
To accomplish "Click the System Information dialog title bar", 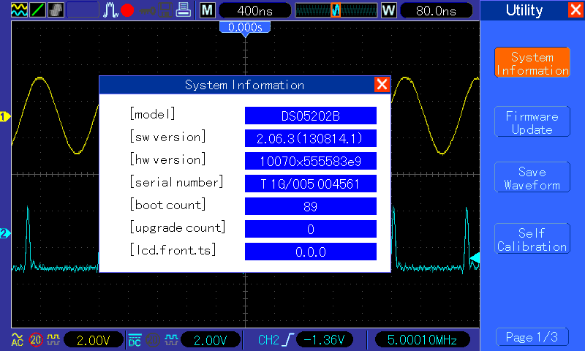I will [245, 85].
